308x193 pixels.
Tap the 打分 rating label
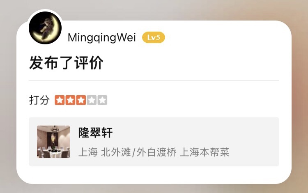coord(39,100)
